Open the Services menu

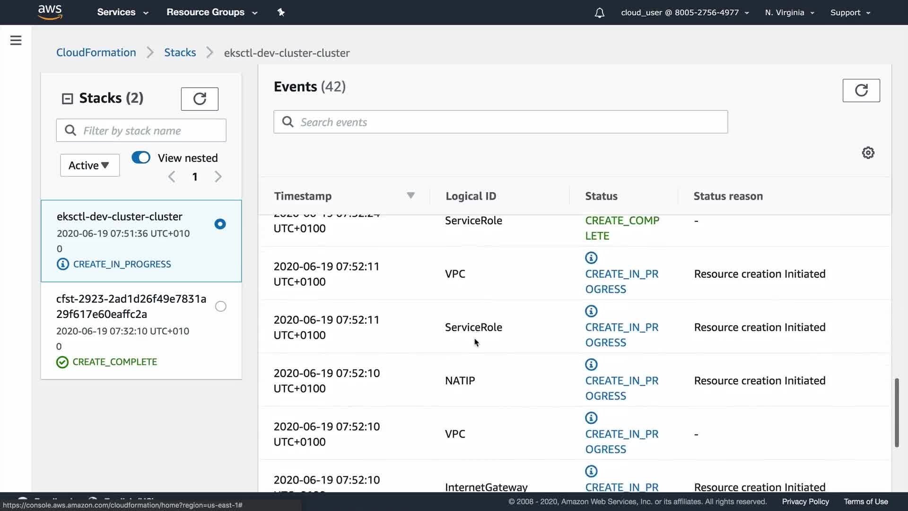click(x=122, y=12)
